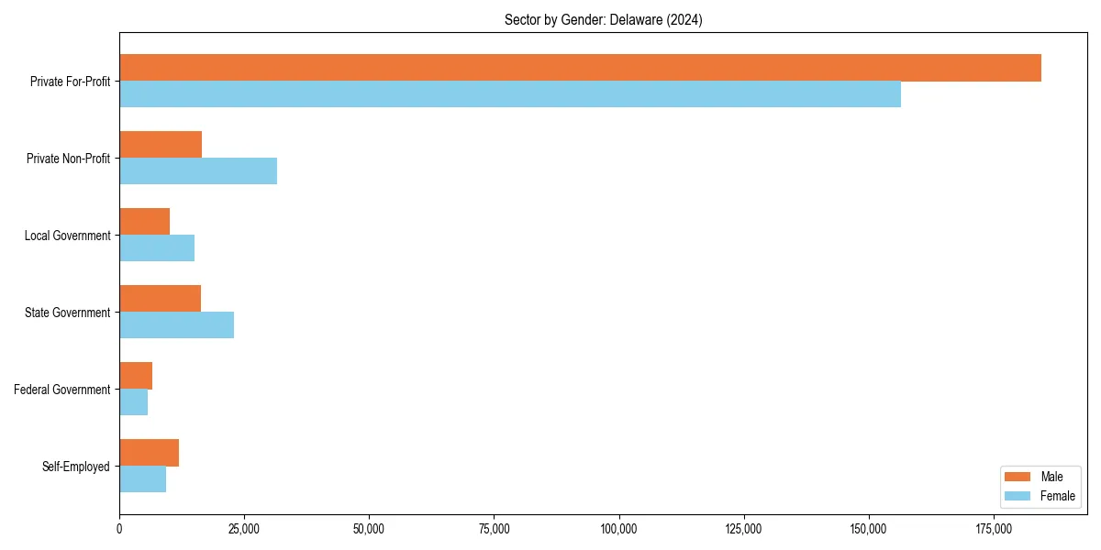Click the Female bar for Federal Government

[133, 401]
